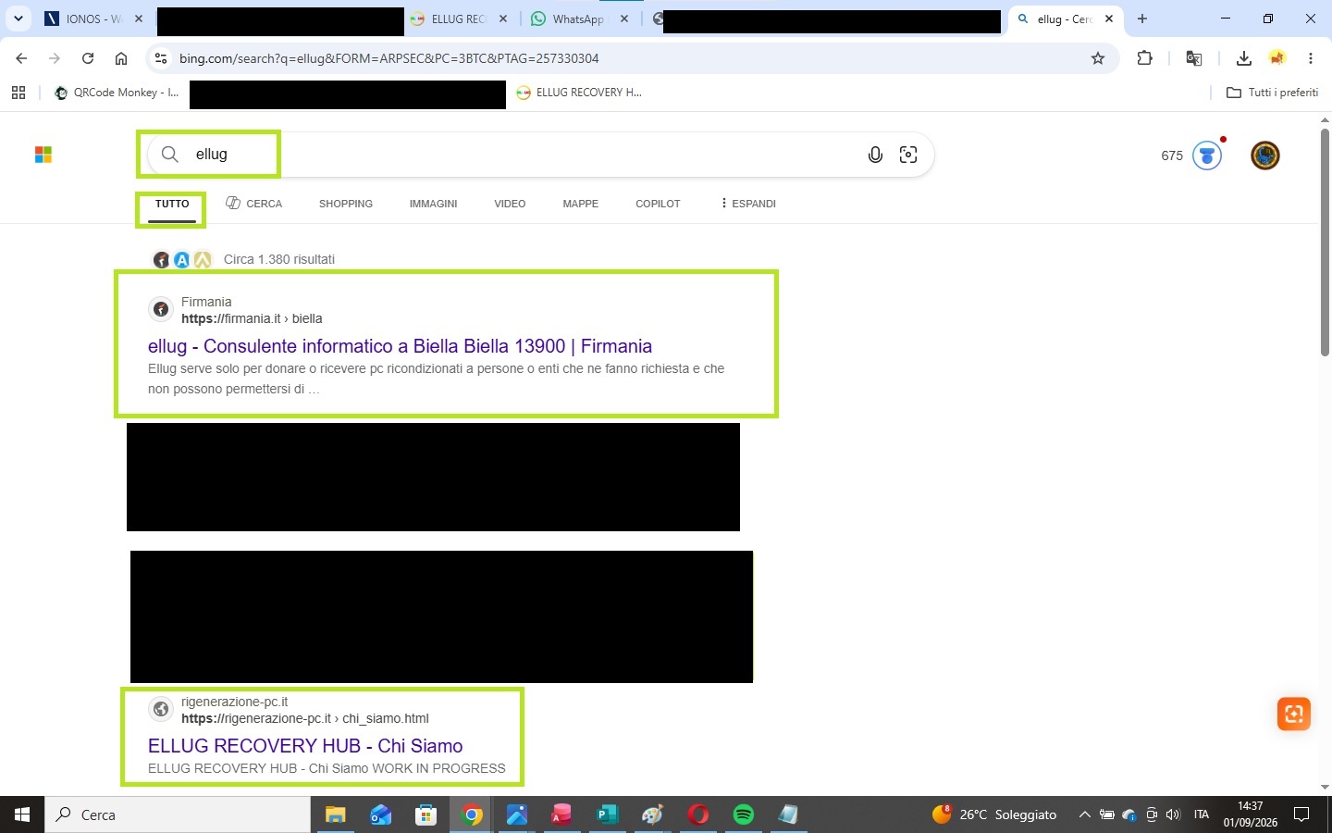Image resolution: width=1332 pixels, height=833 pixels.
Task: Reload the current page
Action: click(x=88, y=58)
